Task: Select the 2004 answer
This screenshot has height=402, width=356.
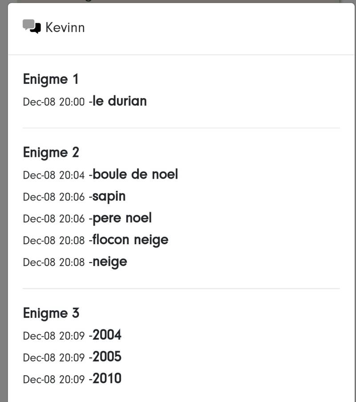Action: (x=107, y=335)
